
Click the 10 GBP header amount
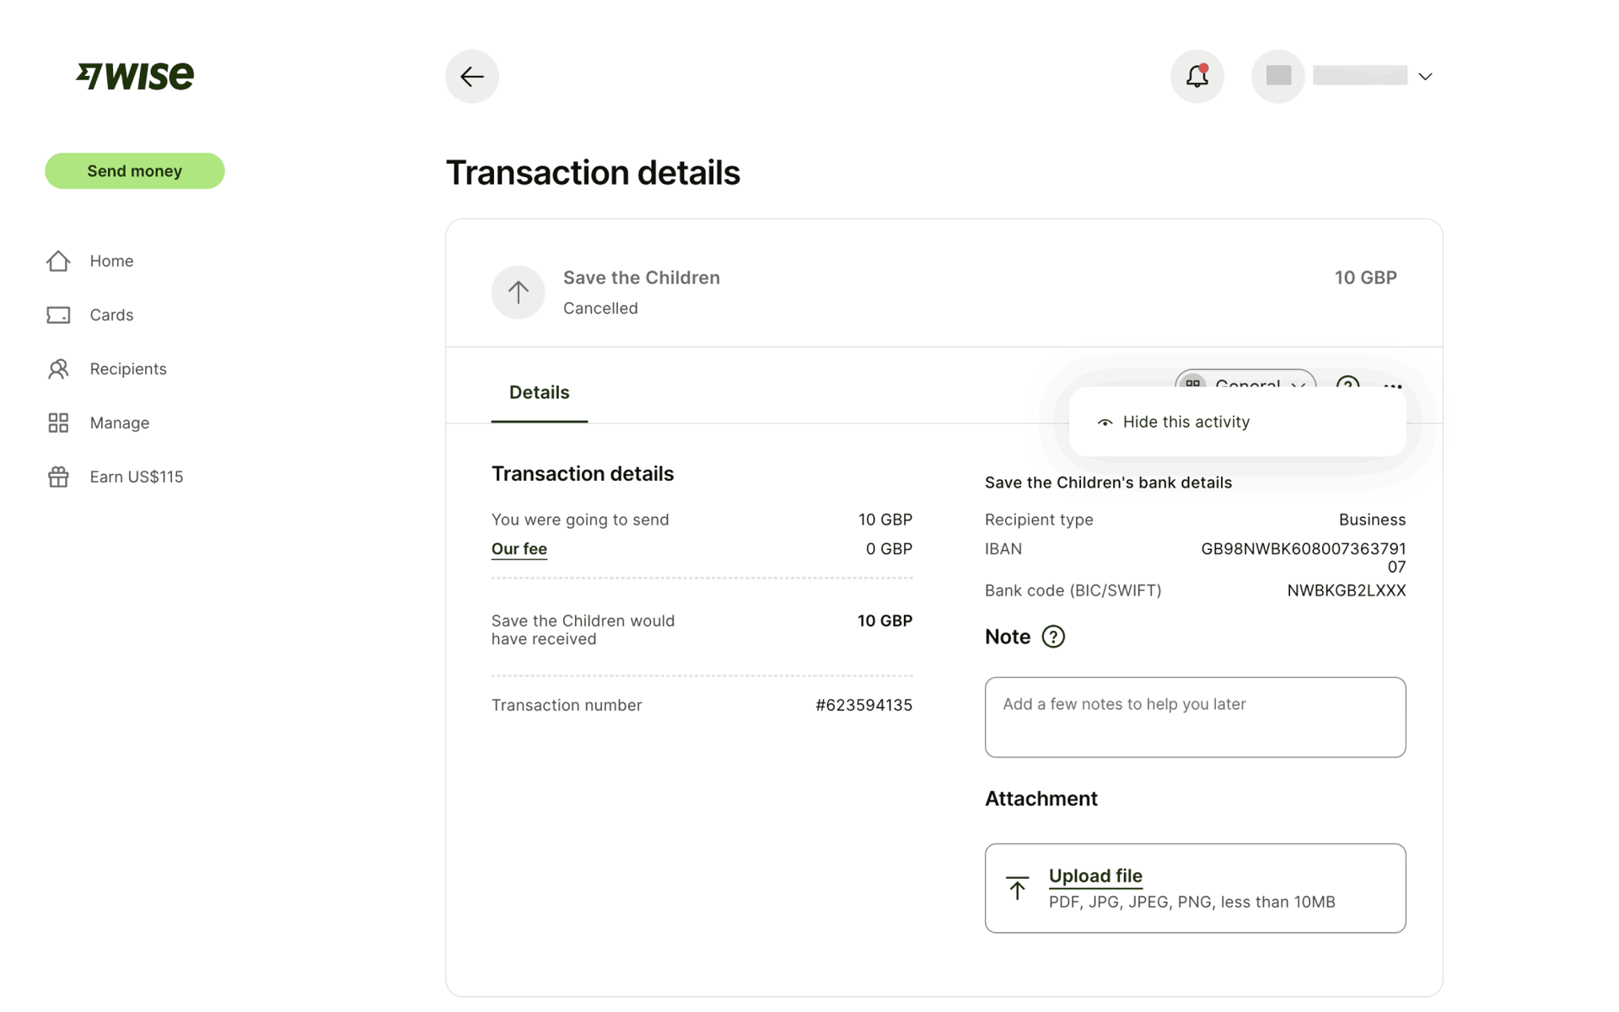pos(1366,277)
